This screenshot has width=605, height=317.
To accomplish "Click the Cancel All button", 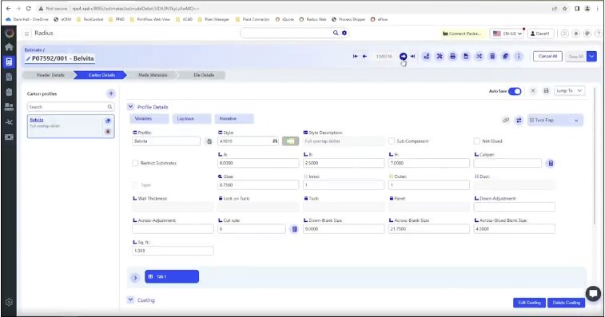I will pyautogui.click(x=548, y=57).
